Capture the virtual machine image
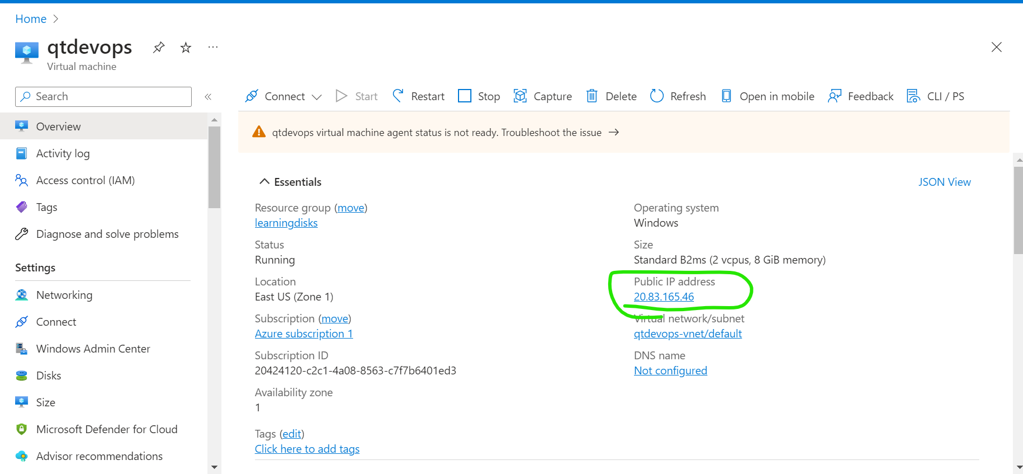Screen dimensions: 1023x474 [543, 96]
